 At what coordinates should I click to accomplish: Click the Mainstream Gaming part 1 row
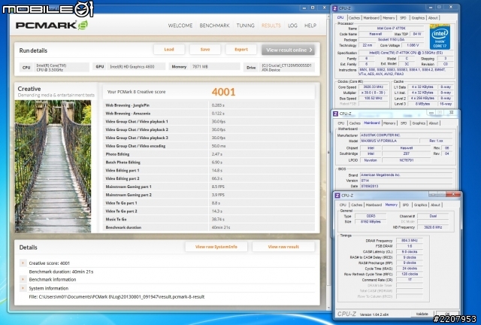(209, 187)
